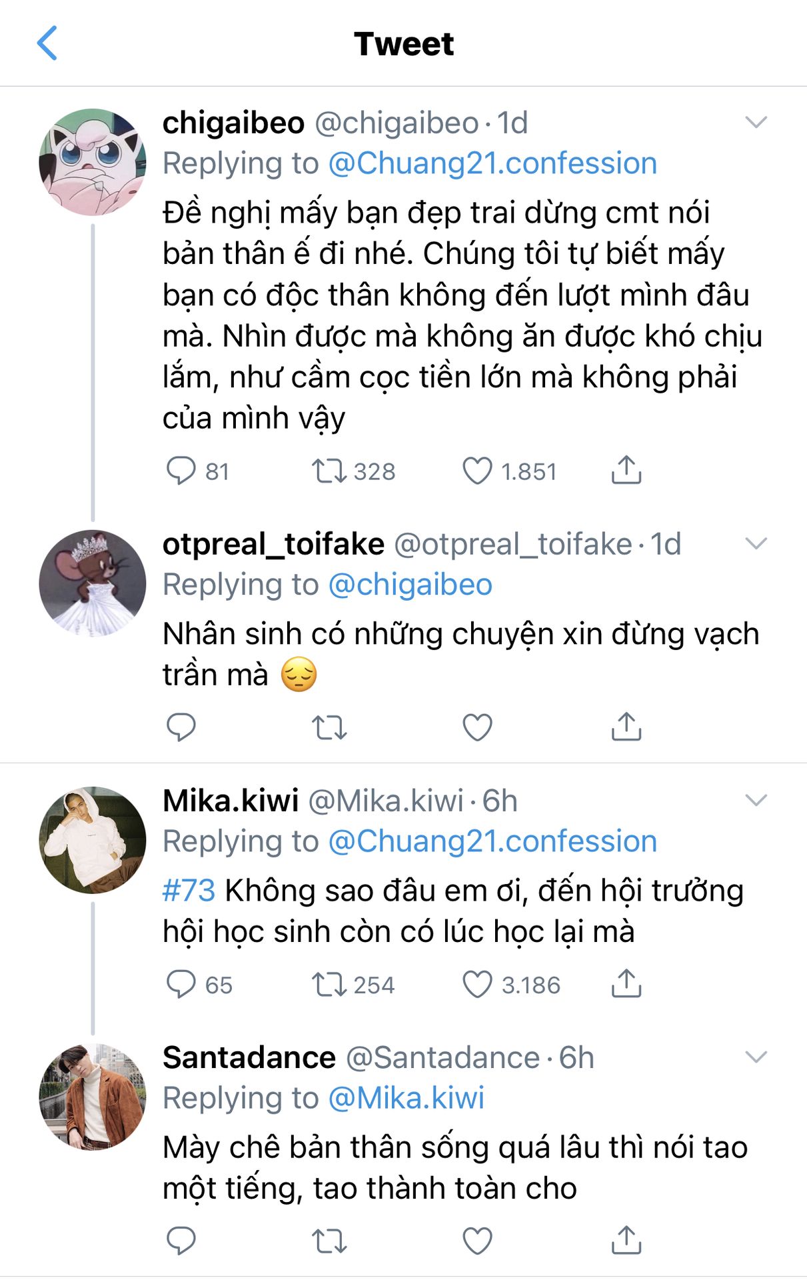Viewport: 807px width, 1280px height.
Task: Reply to Santadance's tweet
Action: 181,1241
